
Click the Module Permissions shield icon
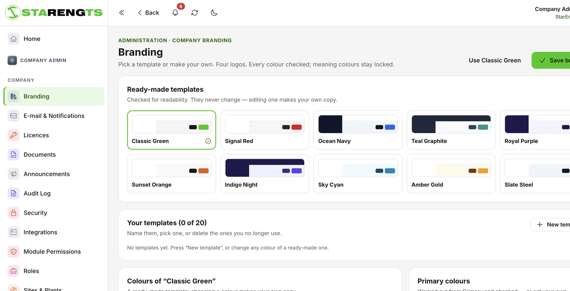tap(14, 252)
